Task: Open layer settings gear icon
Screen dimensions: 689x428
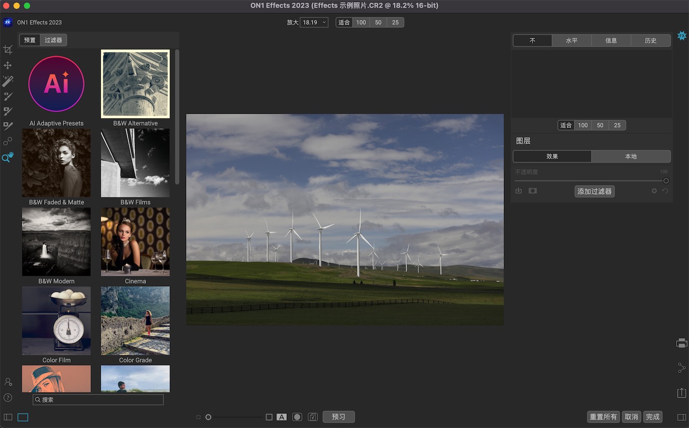Action: coord(654,191)
